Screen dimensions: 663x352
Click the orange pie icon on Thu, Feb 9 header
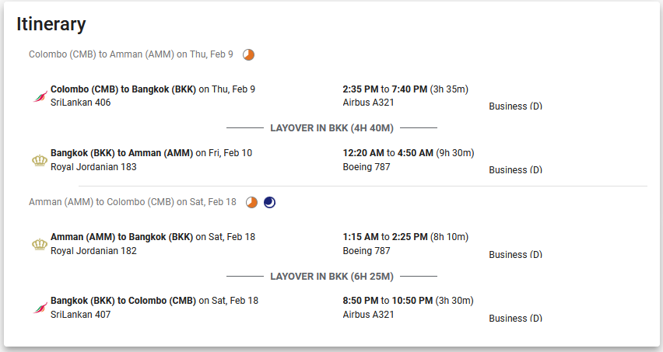pos(249,55)
